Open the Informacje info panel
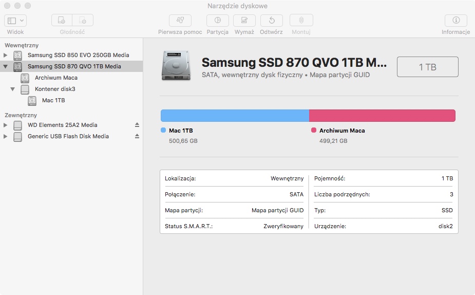Screen dimensions: 475x295 456,21
